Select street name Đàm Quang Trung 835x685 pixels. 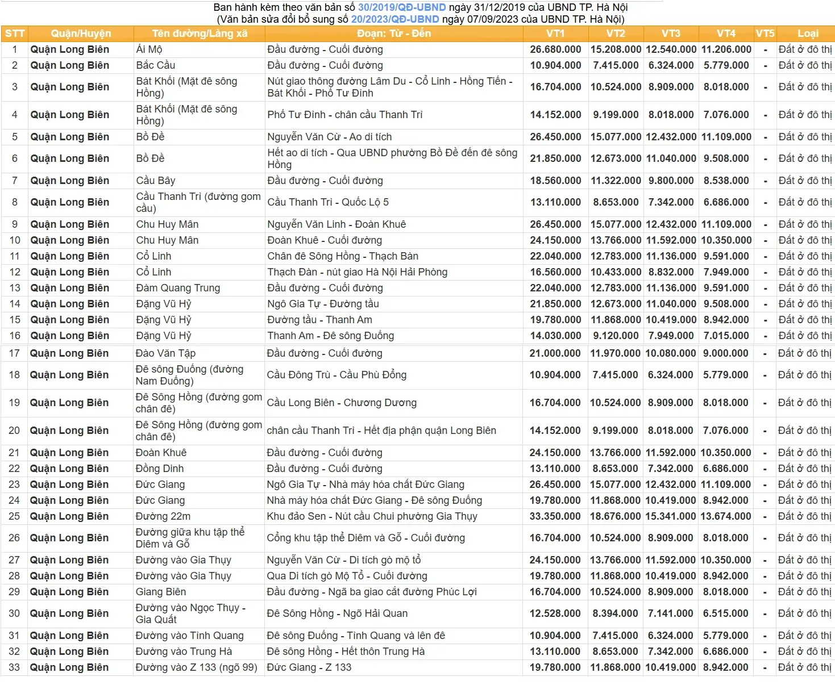coord(178,288)
